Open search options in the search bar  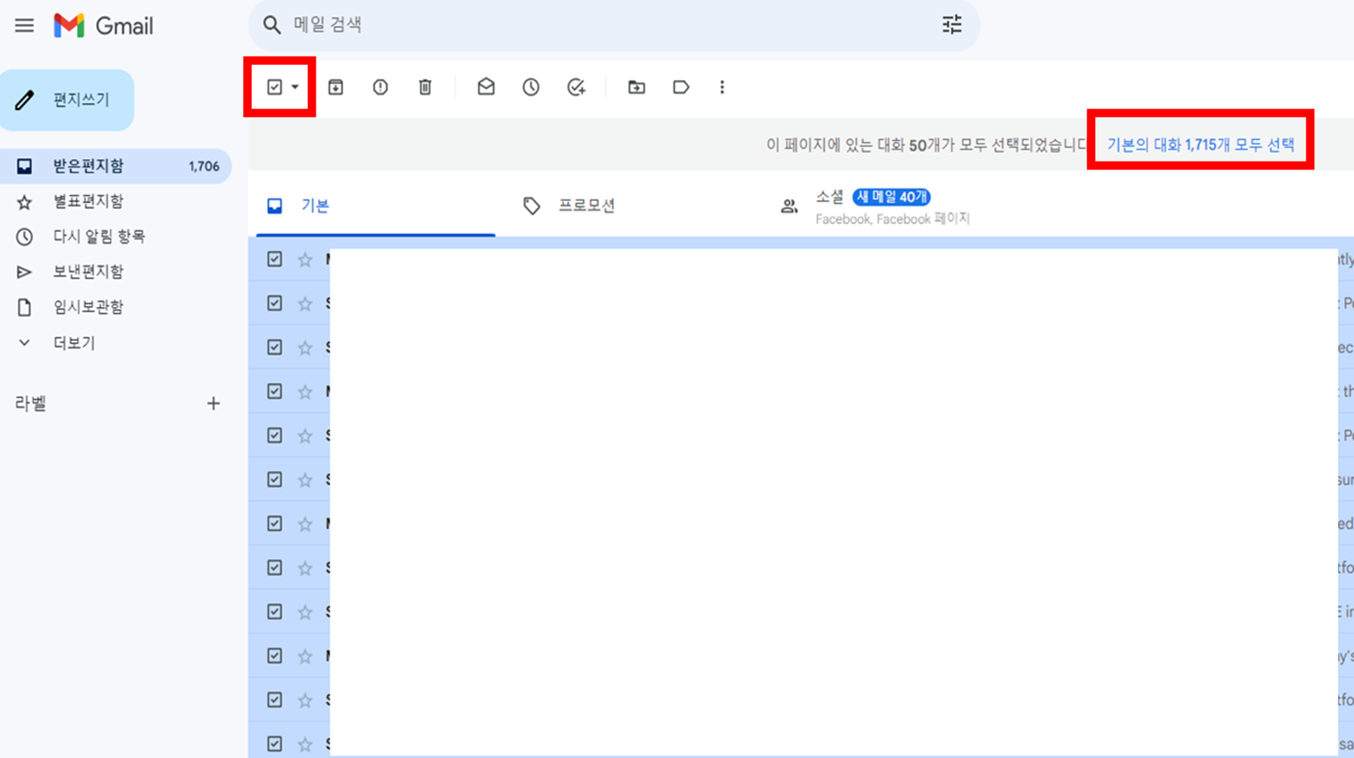pos(951,25)
